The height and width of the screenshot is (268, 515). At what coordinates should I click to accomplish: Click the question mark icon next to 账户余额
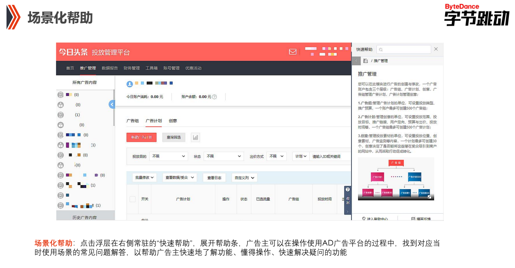[215, 96]
